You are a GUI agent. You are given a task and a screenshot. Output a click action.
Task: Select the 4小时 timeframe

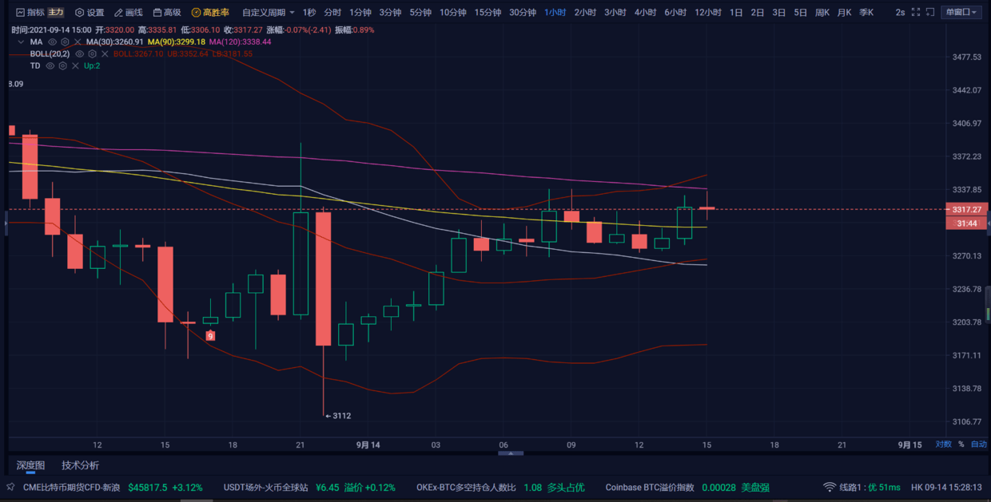(x=645, y=13)
